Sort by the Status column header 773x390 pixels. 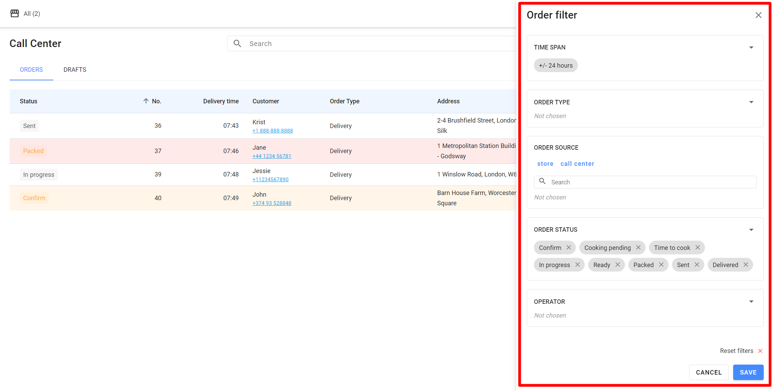[29, 101]
